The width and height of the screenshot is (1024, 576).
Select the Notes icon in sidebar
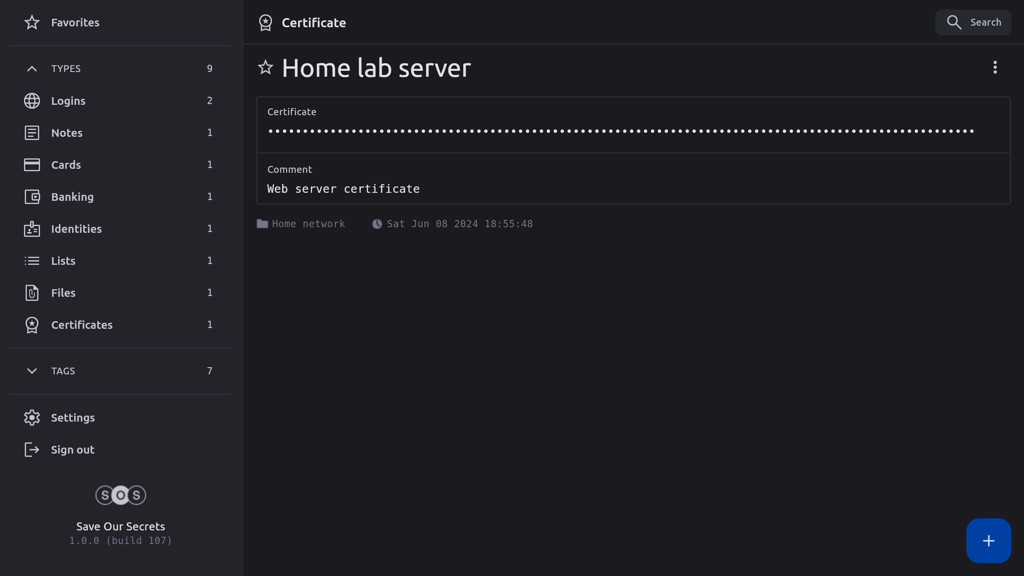(32, 133)
